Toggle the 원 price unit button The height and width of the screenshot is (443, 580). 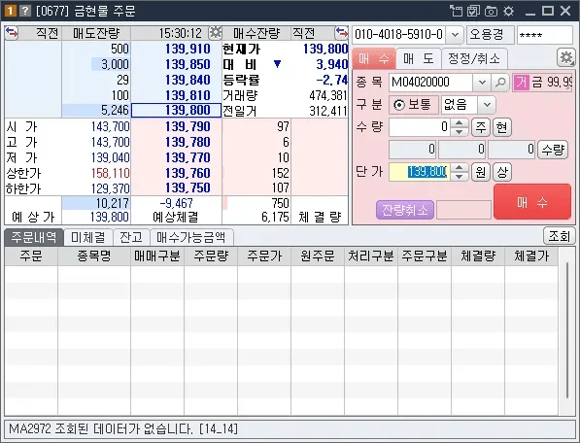tap(481, 172)
